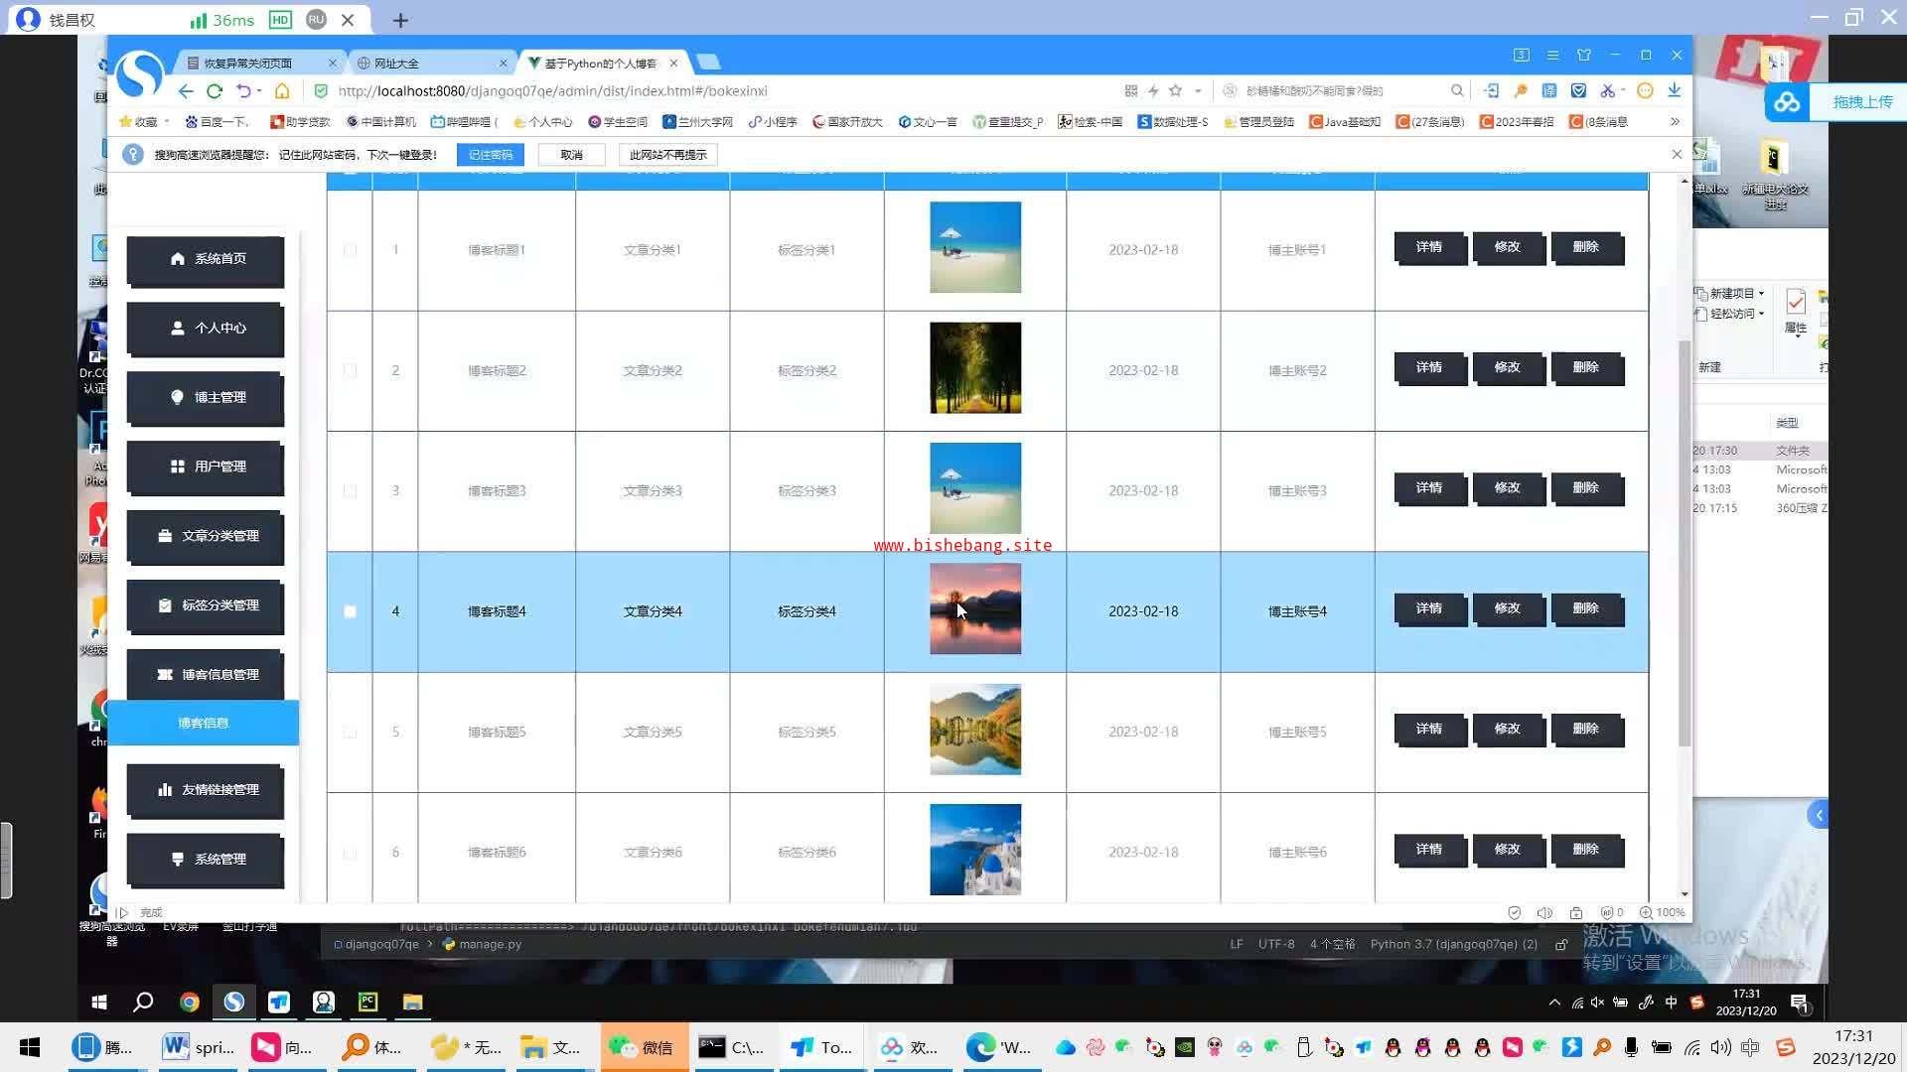Check the checkbox for row 4
Viewport: 1907px width, 1072px height.
pyautogui.click(x=350, y=611)
